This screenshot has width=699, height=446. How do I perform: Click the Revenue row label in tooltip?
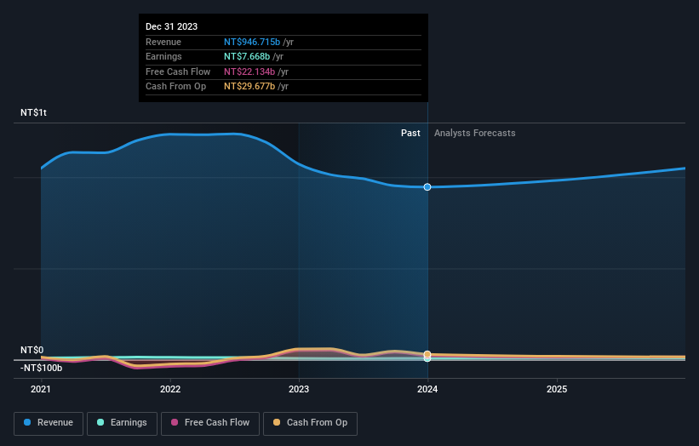point(163,42)
